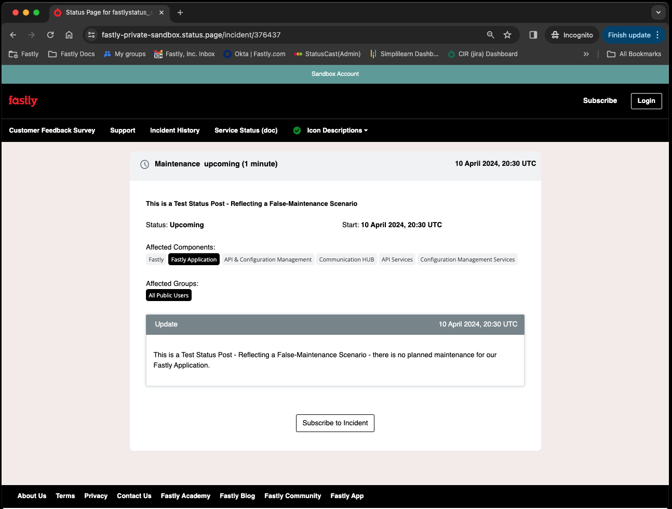Go to the browser home page icon
This screenshot has height=509, width=672.
tap(69, 35)
